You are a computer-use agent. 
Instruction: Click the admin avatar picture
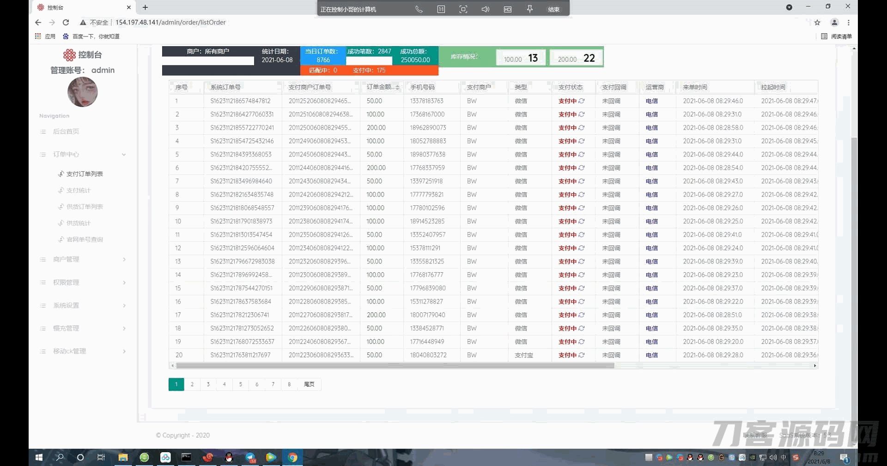tap(82, 92)
